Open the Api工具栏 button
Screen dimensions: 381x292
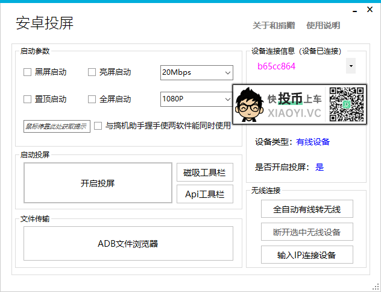pos(204,194)
